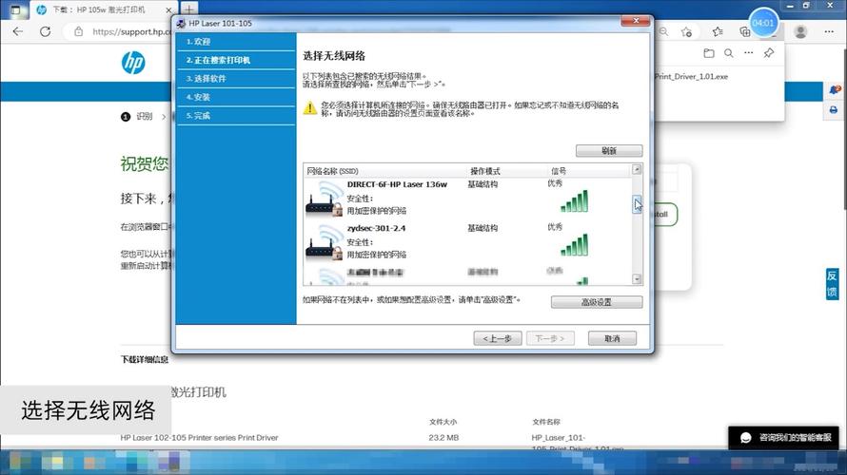Image resolution: width=847 pixels, height=475 pixels.
Task: Click the 信号 signal column header
Action: click(x=559, y=171)
